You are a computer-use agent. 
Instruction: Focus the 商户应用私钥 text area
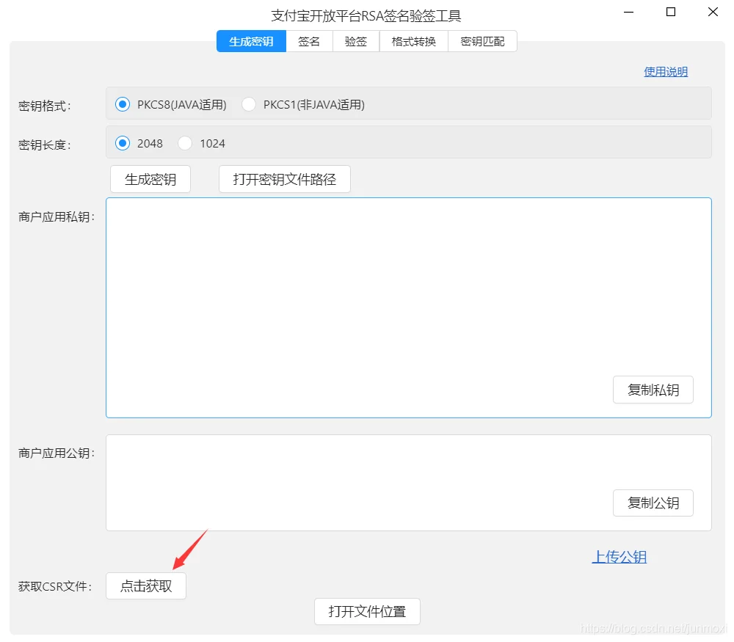[408, 307]
